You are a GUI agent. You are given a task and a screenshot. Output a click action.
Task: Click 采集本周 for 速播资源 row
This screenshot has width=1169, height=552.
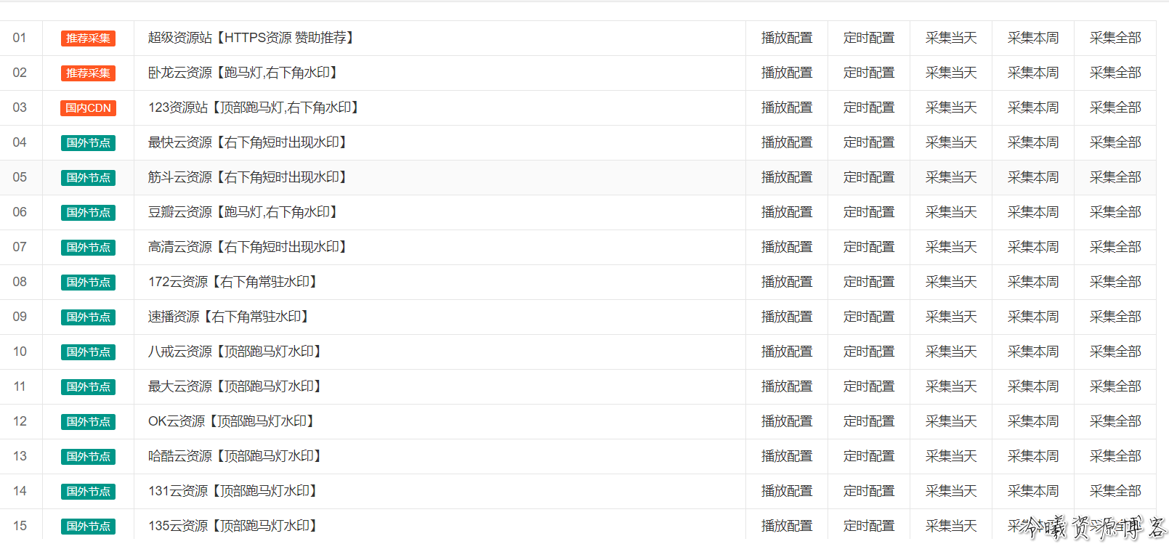[1033, 317]
